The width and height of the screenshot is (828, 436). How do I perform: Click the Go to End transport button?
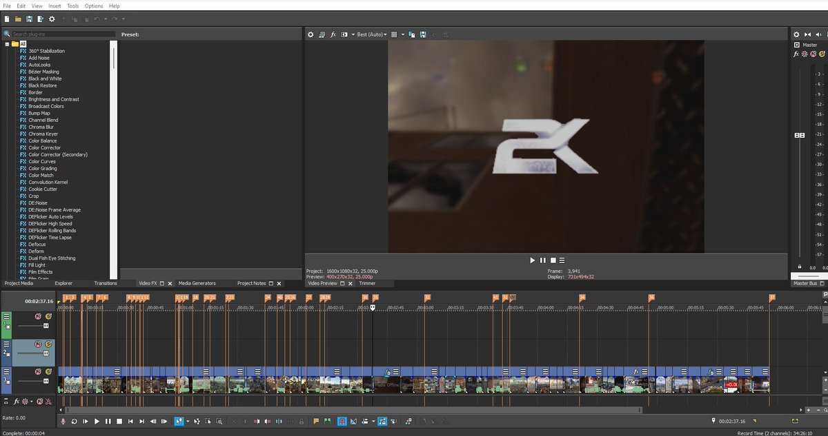(141, 421)
